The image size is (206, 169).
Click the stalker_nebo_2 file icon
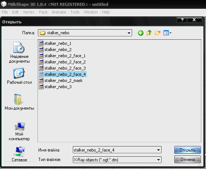[x=41, y=49]
